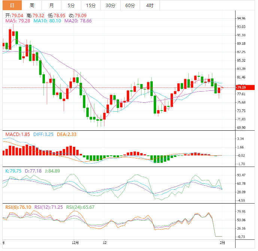The height and width of the screenshot is (251, 258).
Task: Click the DIFF:3.25 value label
Action: tap(43, 134)
